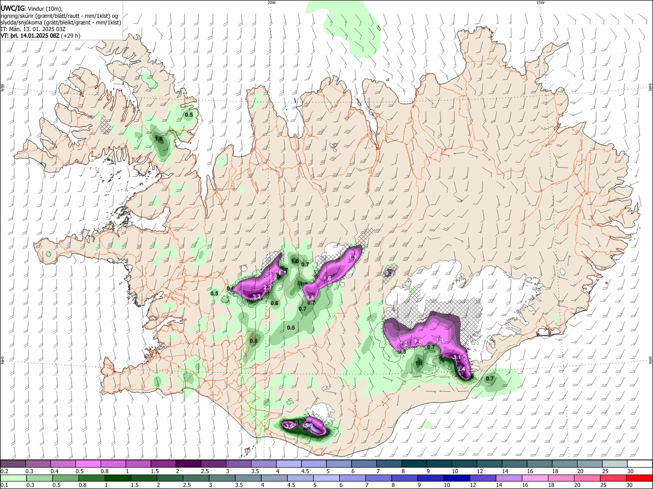
Task: Click the 3.2 precipitation value on the map
Action: point(257,296)
